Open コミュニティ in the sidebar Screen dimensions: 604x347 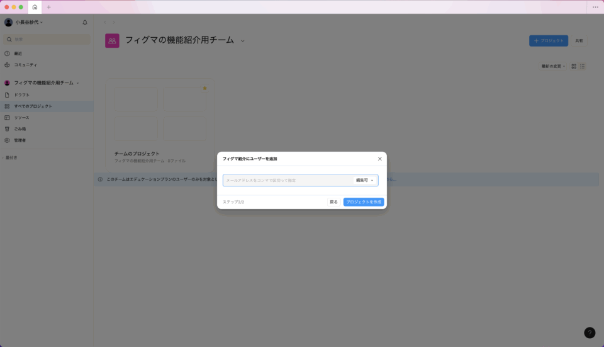25,65
